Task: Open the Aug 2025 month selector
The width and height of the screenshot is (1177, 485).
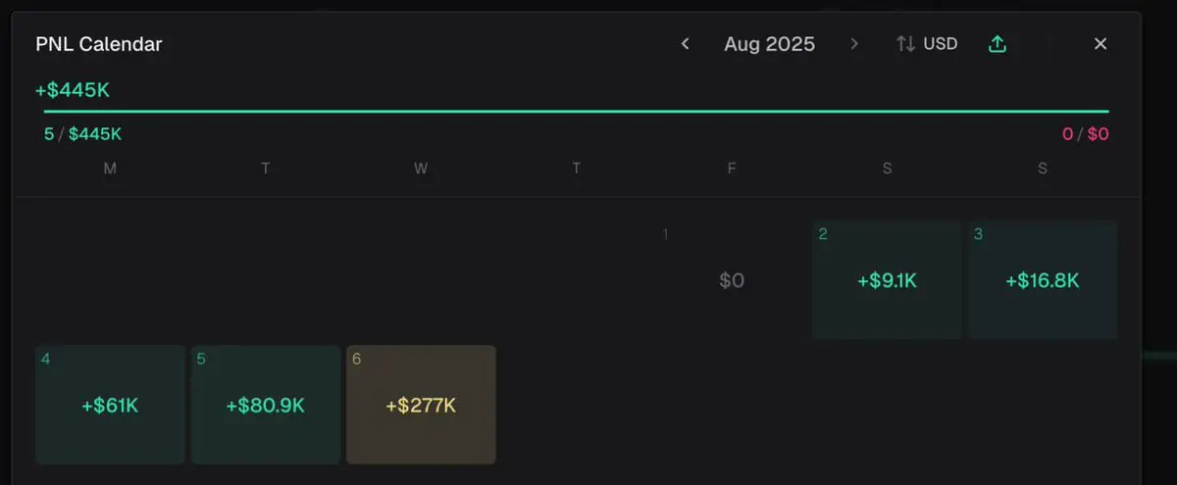Action: coord(769,44)
